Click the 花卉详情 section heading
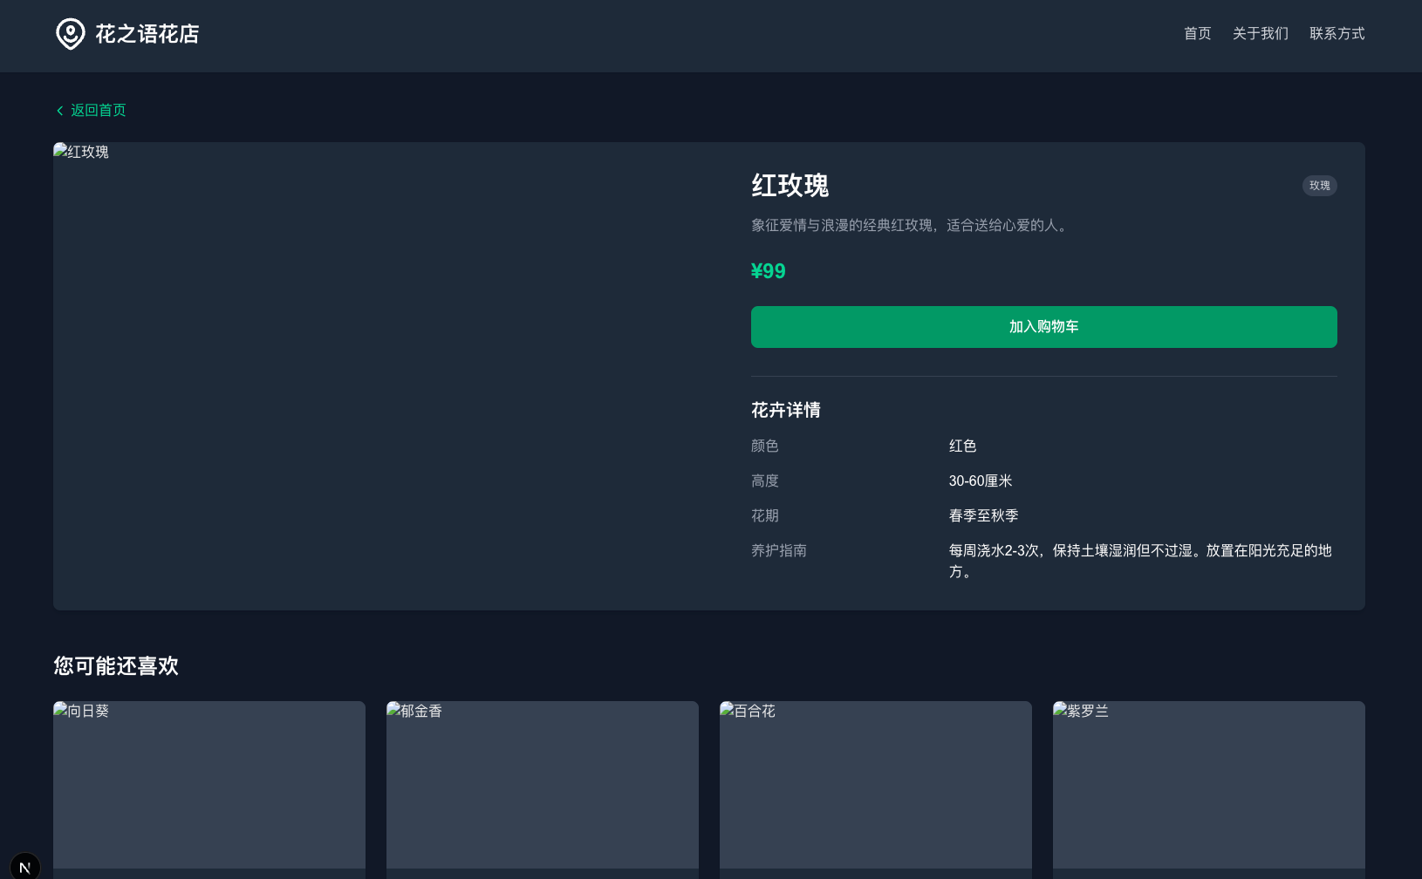Image resolution: width=1422 pixels, height=879 pixels. pos(785,410)
